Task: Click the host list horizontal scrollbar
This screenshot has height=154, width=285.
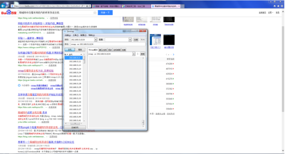Action: [x=75, y=123]
